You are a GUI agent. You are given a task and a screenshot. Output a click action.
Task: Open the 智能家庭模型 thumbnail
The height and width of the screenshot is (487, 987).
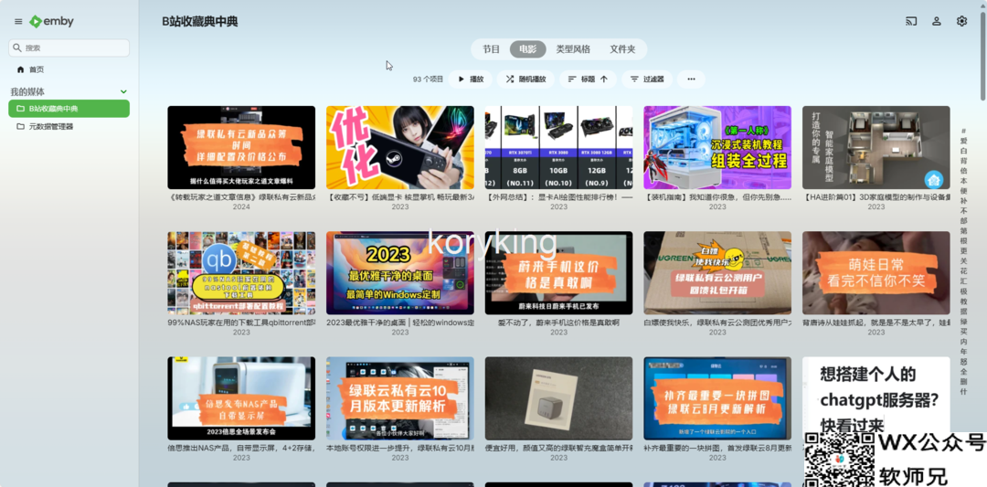876,147
